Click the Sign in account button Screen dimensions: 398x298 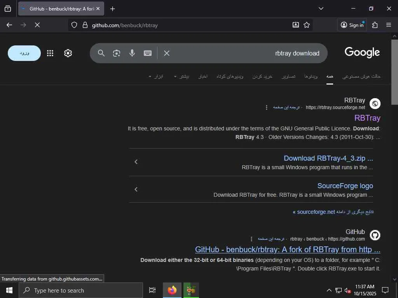pyautogui.click(x=352, y=25)
